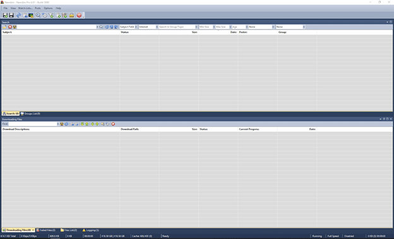Click the red stop icon in downloads toolbar
This screenshot has width=394, height=239.
tap(113, 124)
